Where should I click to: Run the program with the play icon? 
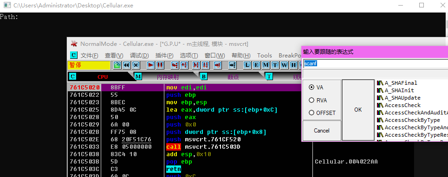150,65
